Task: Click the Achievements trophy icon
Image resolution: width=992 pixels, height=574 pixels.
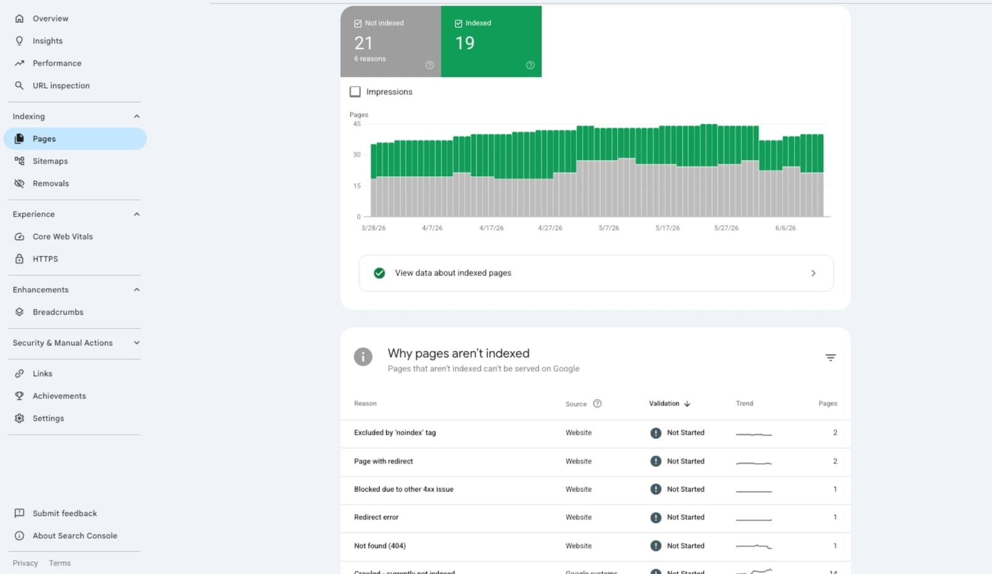Action: tap(19, 396)
